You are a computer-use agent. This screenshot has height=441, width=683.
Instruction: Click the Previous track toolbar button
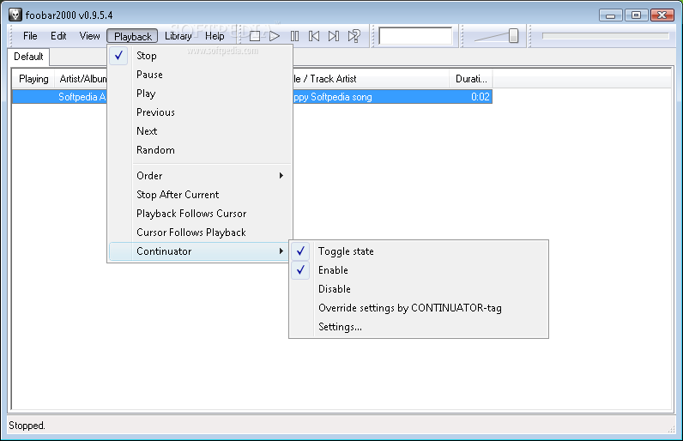click(x=314, y=36)
